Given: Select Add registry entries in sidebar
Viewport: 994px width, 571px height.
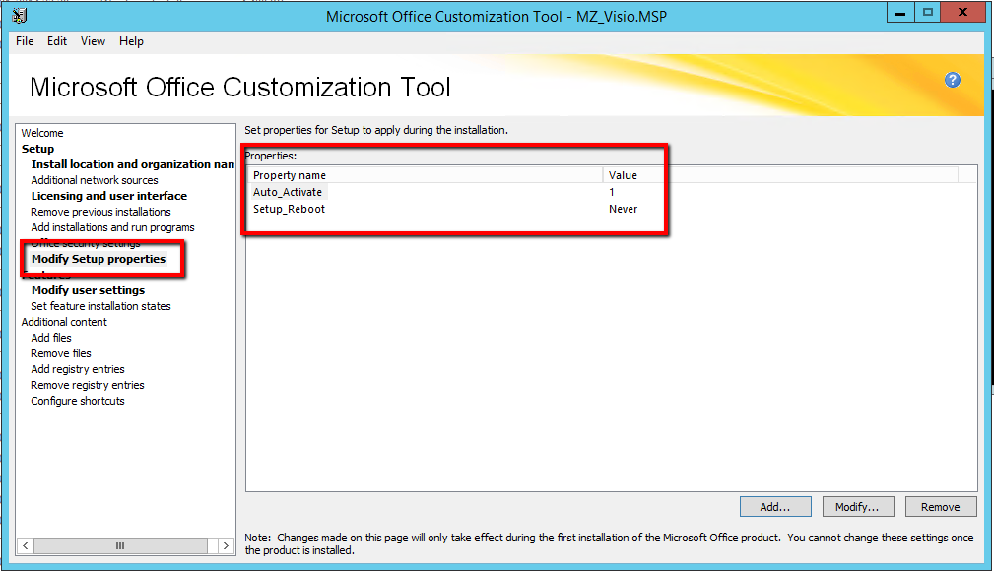Looking at the screenshot, I should tap(78, 369).
